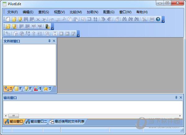
Task: Close the 输出窗口 panel
Action: 181,97
